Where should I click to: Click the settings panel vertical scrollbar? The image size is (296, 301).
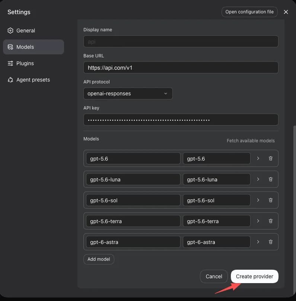295,209
